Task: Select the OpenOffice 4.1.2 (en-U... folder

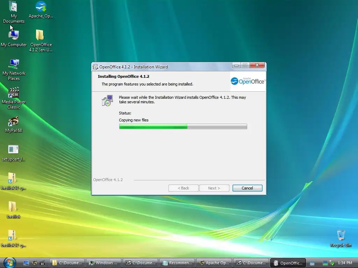Action: pyautogui.click(x=41, y=41)
